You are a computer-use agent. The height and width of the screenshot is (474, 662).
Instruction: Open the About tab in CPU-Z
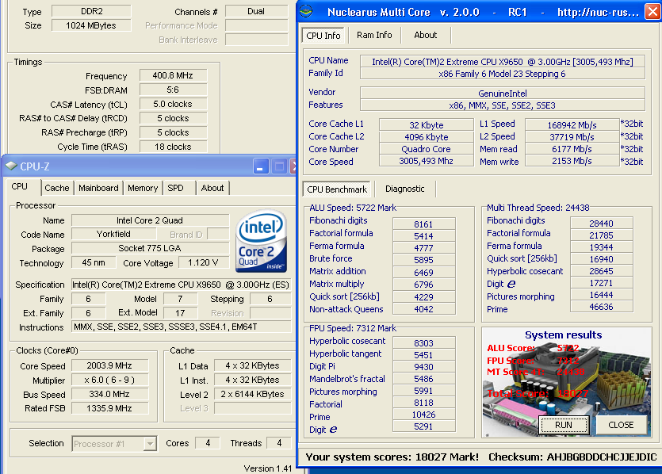click(x=212, y=188)
